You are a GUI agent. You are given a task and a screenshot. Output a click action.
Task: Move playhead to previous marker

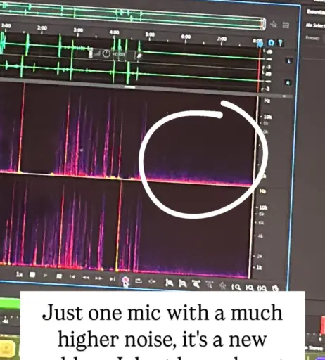click(x=72, y=277)
